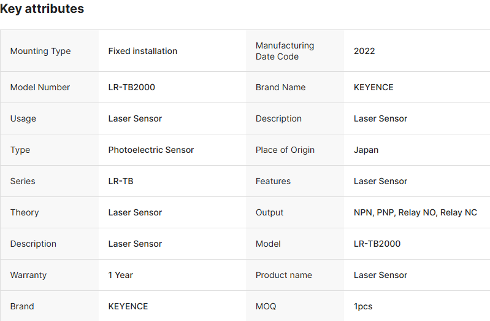Viewport: 490px width, 321px height.
Task: Click KEYENCE in the bottom Brand row
Action: point(128,306)
